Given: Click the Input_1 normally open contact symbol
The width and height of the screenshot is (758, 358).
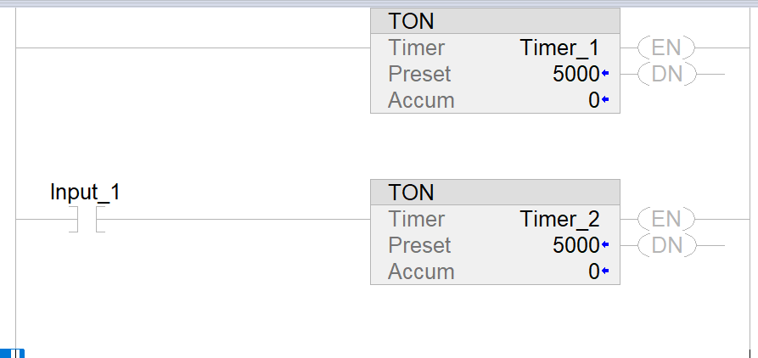Looking at the screenshot, I should pyautogui.click(x=86, y=220).
